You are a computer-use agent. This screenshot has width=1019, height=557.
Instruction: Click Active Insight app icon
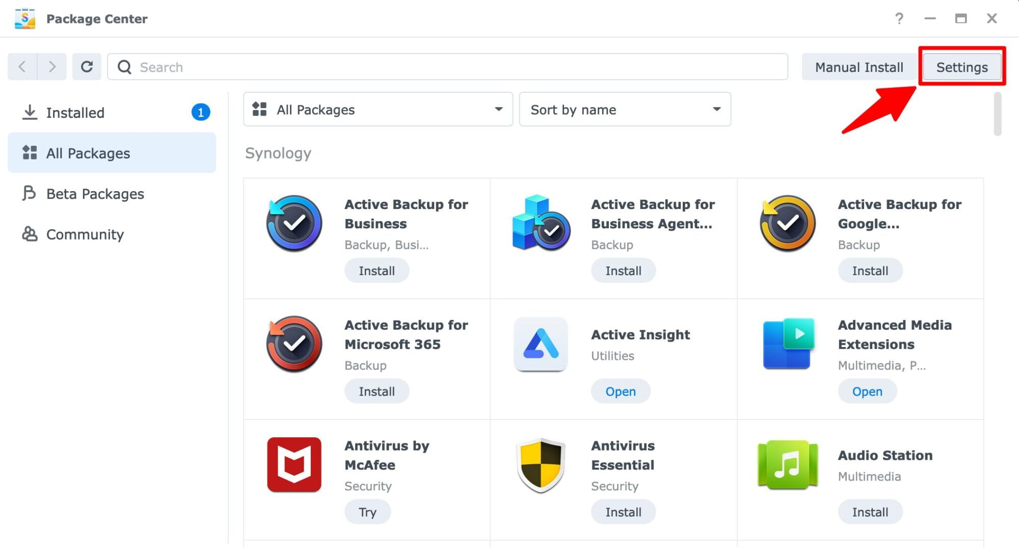(541, 344)
